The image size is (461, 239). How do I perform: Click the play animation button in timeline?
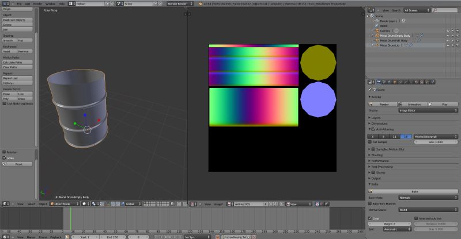click(170, 237)
